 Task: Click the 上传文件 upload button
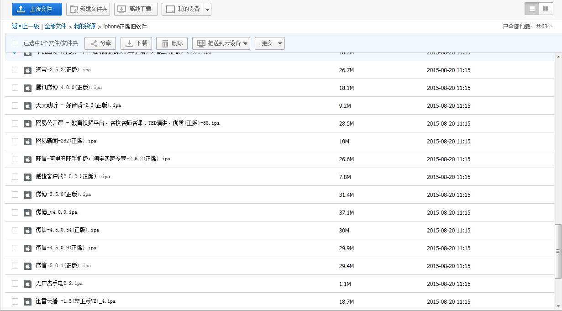tap(37, 9)
